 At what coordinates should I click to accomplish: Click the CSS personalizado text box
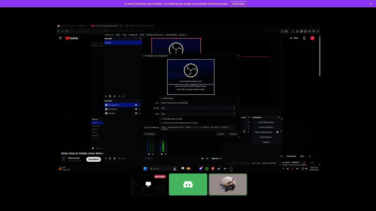pos(198,128)
